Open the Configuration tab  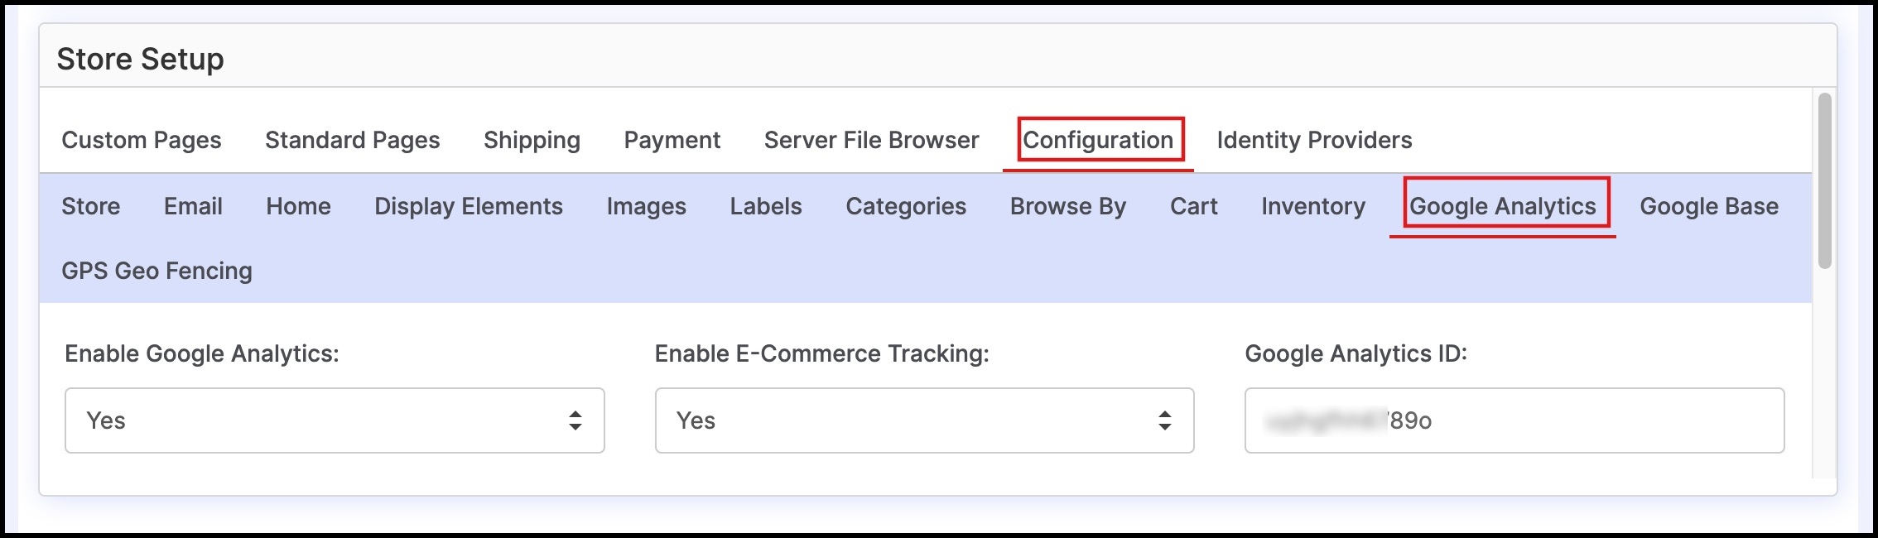coord(1098,140)
